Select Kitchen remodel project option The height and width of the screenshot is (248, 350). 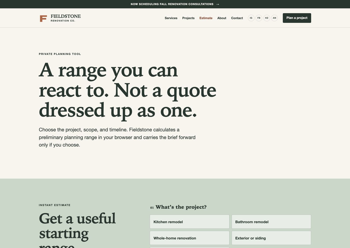190,222
